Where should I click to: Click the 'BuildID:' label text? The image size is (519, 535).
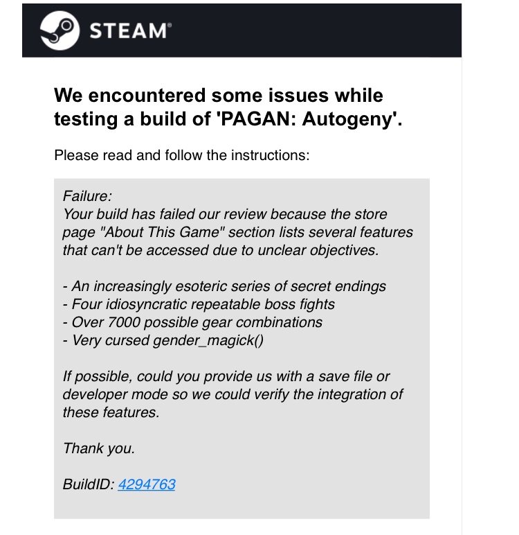click(x=89, y=484)
